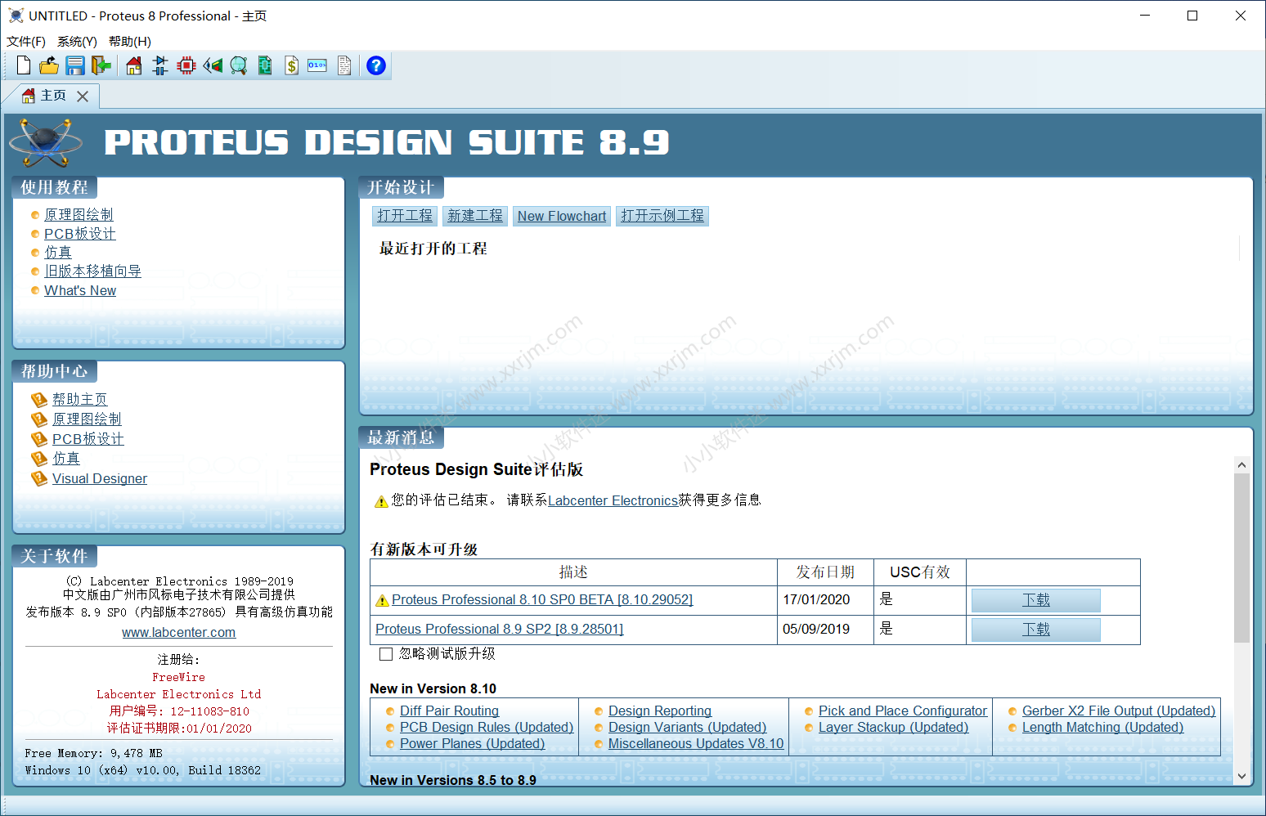Image resolution: width=1266 pixels, height=816 pixels.
Task: Save the project with the floppy disk icon
Action: [75, 65]
